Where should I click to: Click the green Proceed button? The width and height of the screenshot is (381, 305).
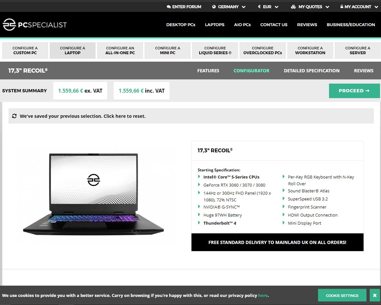354,91
